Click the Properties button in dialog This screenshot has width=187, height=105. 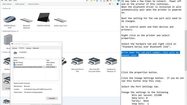(52, 98)
